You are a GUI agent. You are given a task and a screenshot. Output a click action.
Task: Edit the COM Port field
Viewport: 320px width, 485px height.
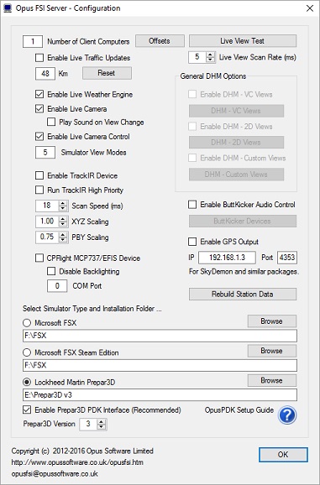pyautogui.click(x=57, y=286)
